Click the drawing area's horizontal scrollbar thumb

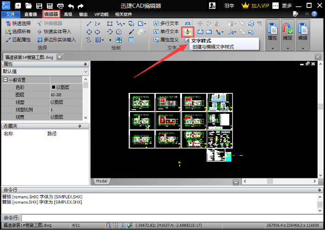click(270, 181)
